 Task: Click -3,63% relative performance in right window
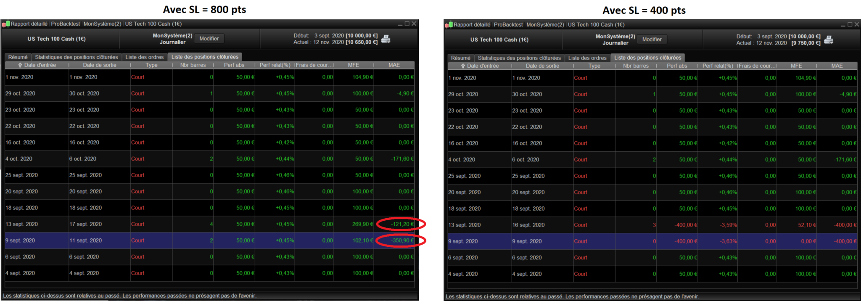[x=728, y=241]
